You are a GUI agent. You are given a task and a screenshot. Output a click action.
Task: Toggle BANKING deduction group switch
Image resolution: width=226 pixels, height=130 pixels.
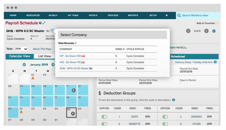(165, 117)
